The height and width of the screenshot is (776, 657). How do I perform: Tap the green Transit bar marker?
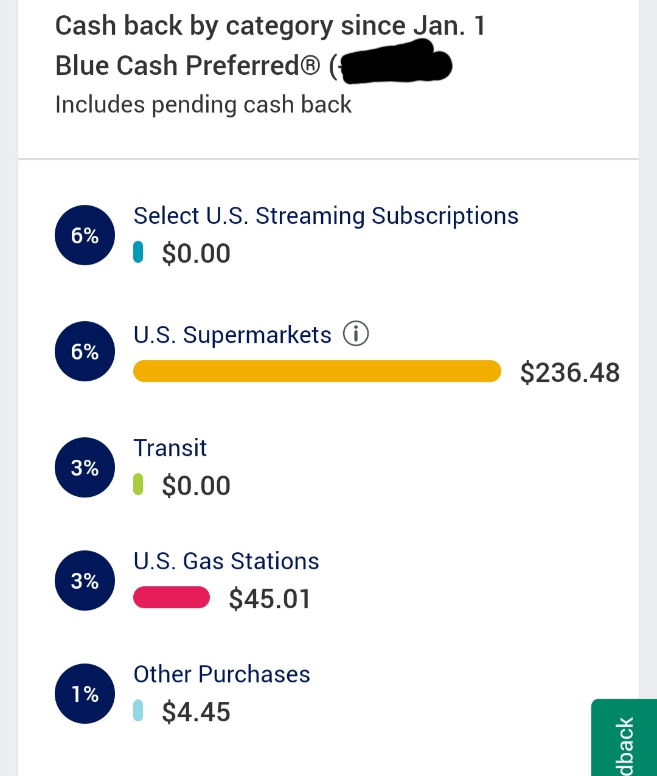pos(138,485)
